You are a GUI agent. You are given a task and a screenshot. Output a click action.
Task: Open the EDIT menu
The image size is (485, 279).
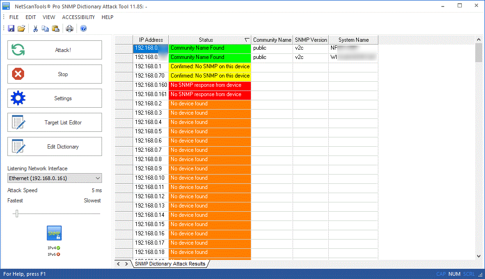tap(31, 17)
